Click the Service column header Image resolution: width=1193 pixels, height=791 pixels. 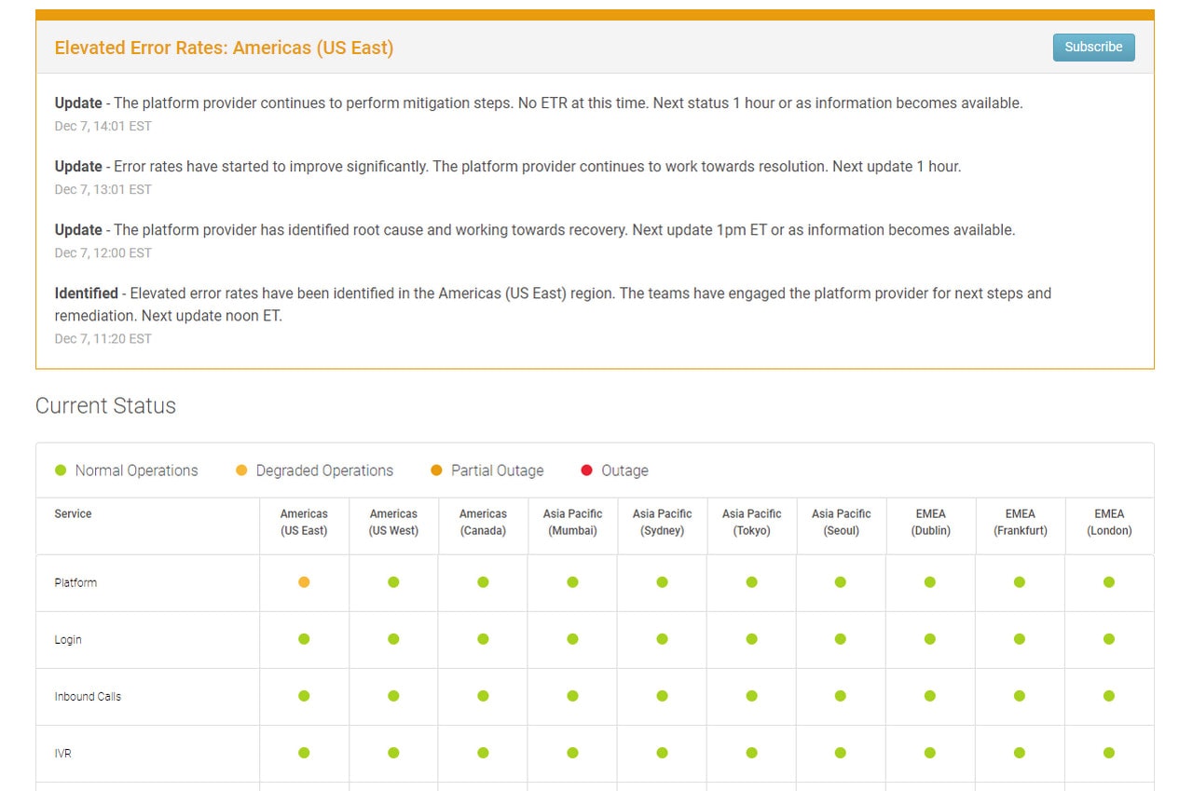(73, 513)
